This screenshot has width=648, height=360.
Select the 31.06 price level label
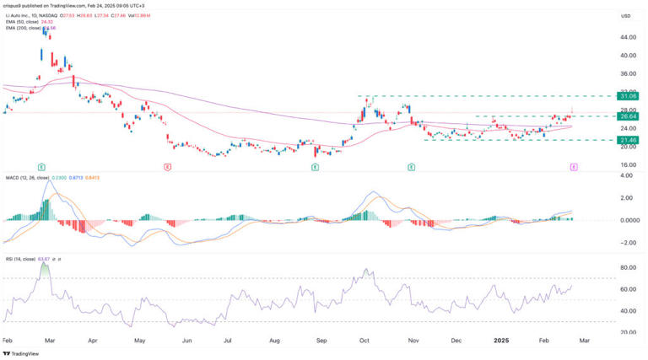tap(628, 96)
